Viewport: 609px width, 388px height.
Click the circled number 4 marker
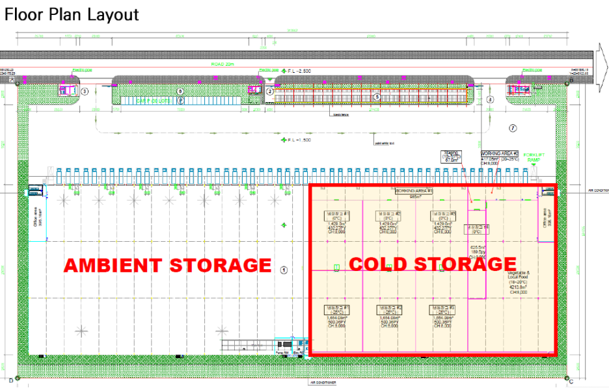(490, 99)
